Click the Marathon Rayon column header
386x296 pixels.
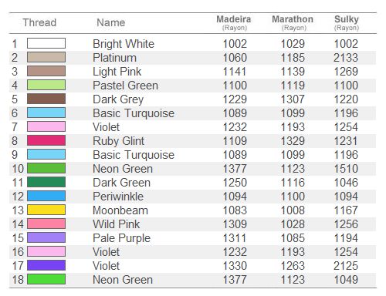[x=293, y=22]
